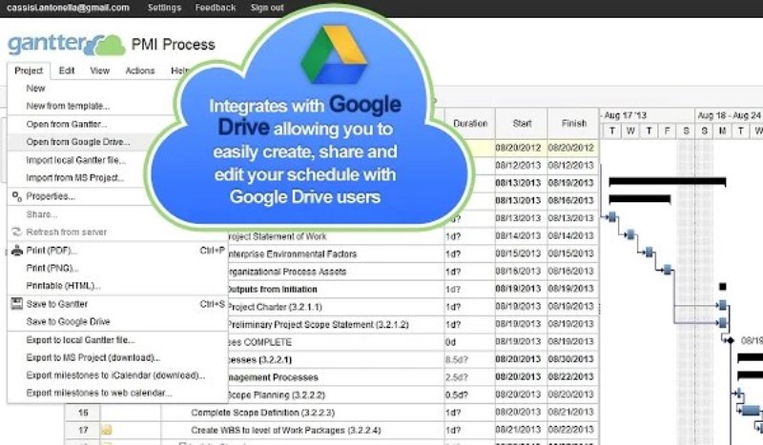Click the 'Outputs from Initiation' summary task
This screenshot has width=763, height=445.
pyautogui.click(x=273, y=290)
